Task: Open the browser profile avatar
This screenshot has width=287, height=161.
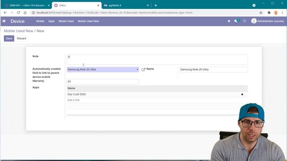Action: click(276, 13)
